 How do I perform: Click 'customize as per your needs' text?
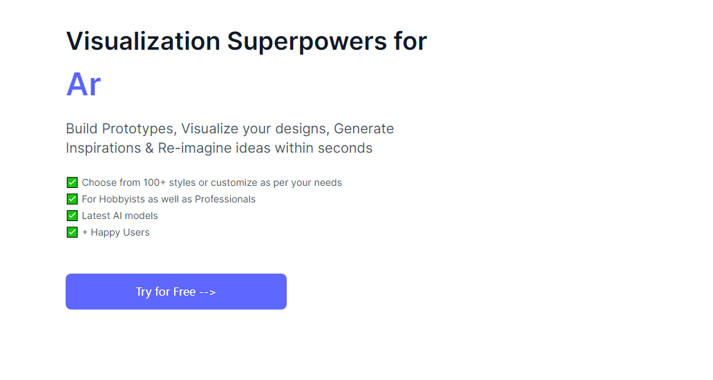coord(276,182)
